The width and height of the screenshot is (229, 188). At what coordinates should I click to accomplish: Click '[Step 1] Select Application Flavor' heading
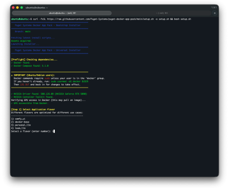tap(33, 110)
